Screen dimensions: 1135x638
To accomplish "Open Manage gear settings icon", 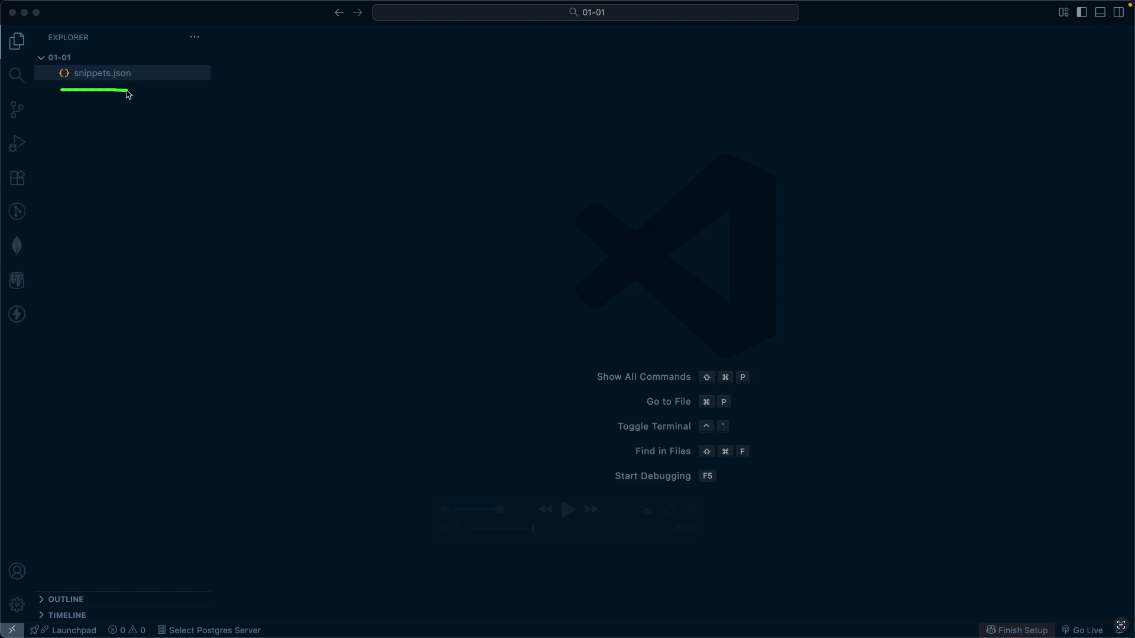I will click(x=17, y=605).
